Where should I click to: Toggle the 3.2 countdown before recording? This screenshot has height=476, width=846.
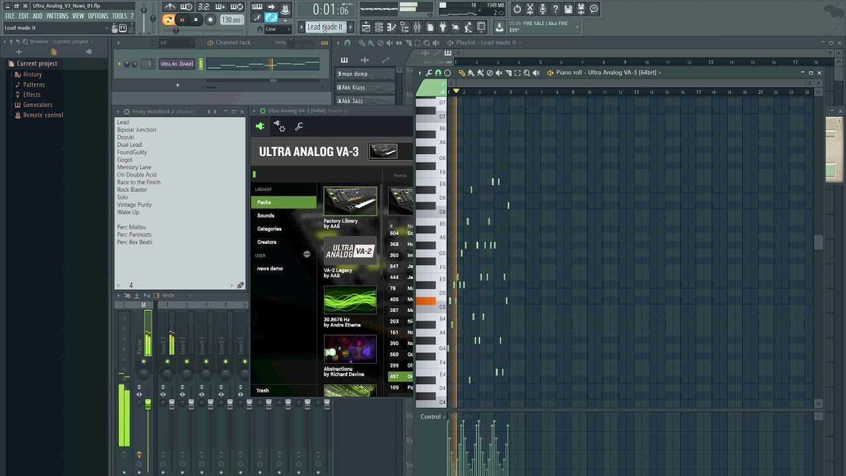click(204, 7)
